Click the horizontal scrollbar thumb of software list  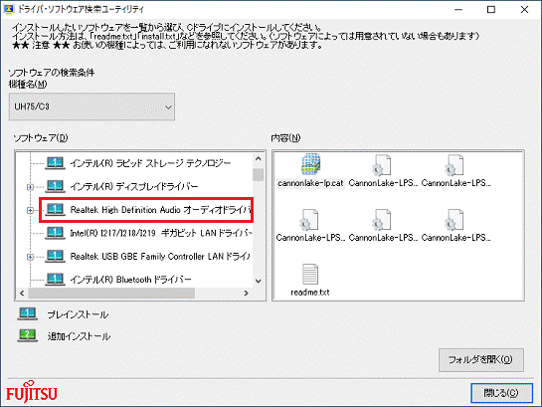point(111,294)
